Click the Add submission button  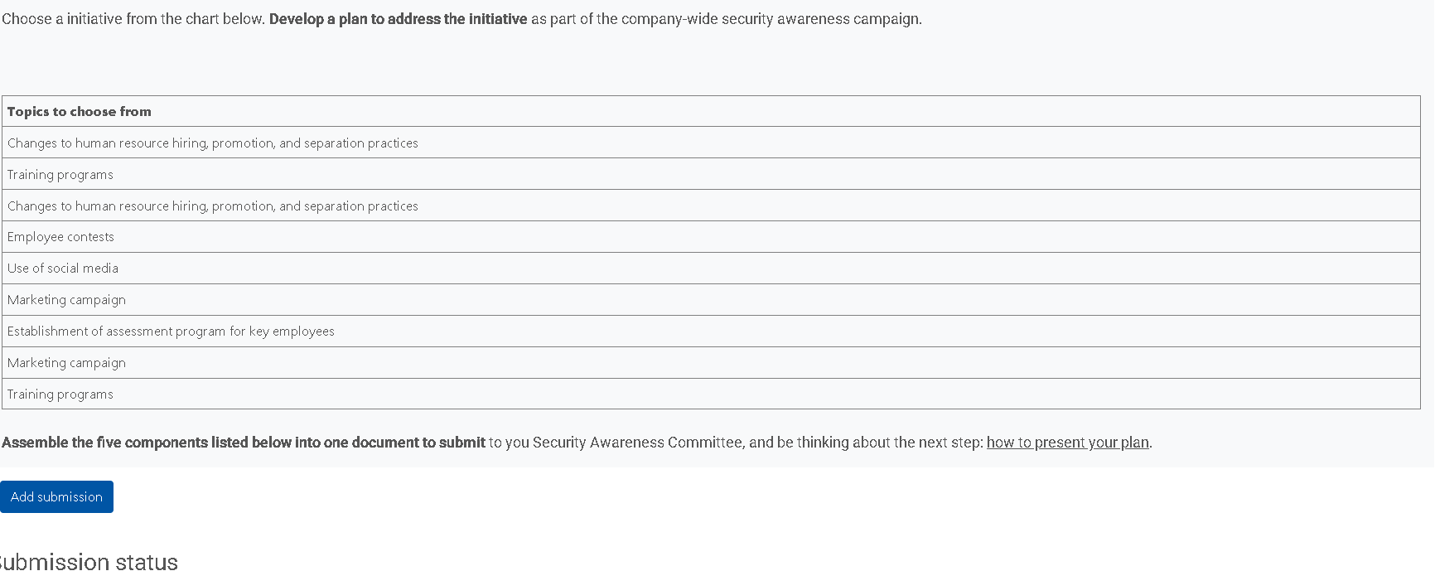[56, 496]
